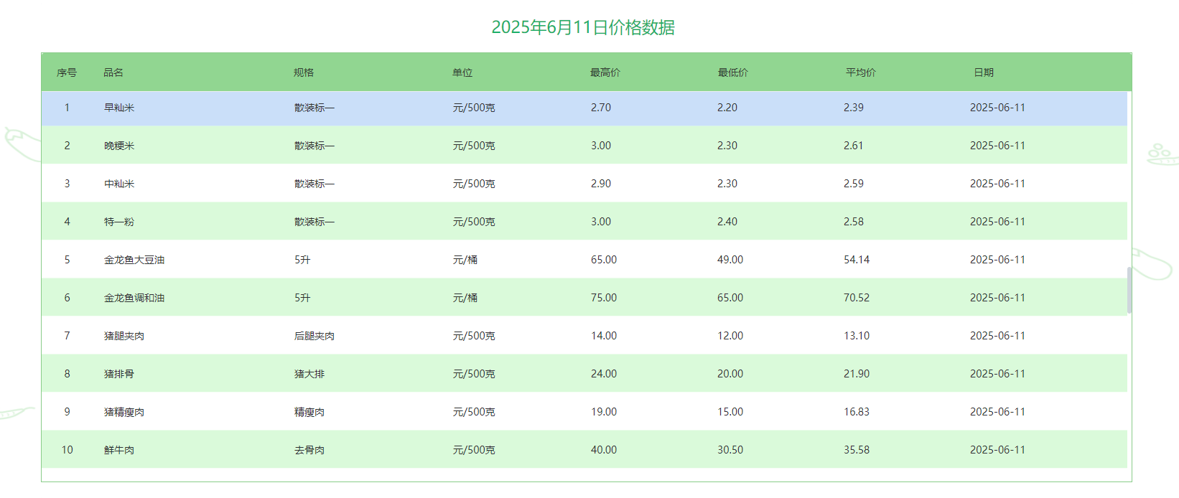Click the 中籼米 average price 2.59
1179x498 pixels.
(x=853, y=184)
